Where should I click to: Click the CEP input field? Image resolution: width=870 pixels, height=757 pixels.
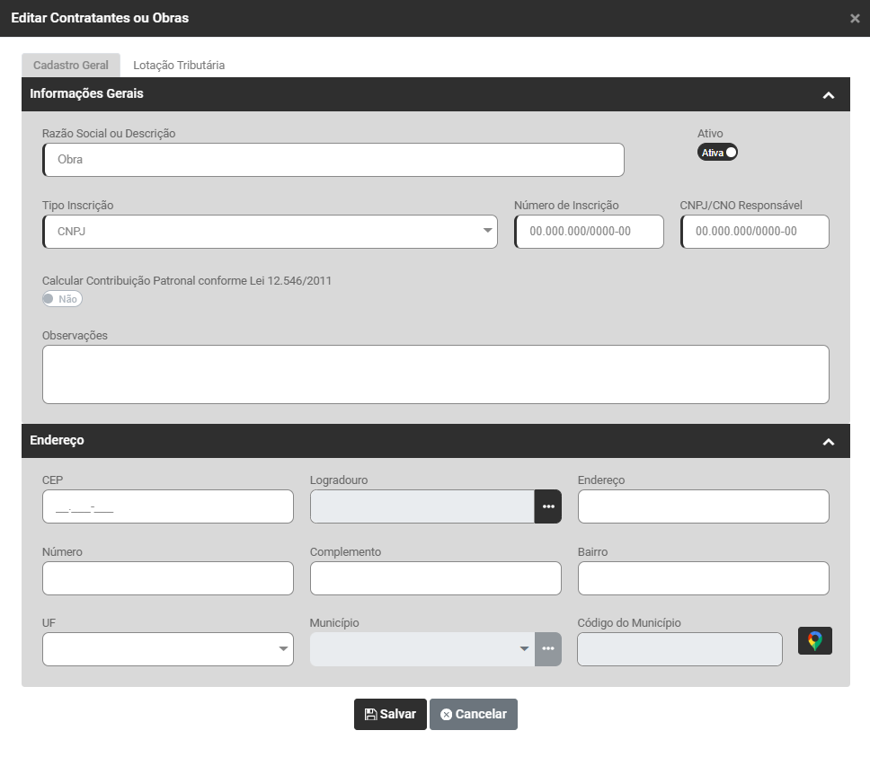click(168, 506)
